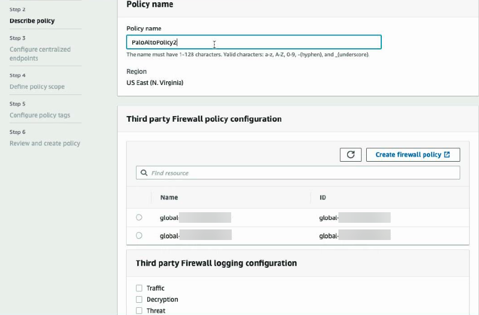Select the first global firewall policy radio
The height and width of the screenshot is (315, 479).
coord(139,217)
